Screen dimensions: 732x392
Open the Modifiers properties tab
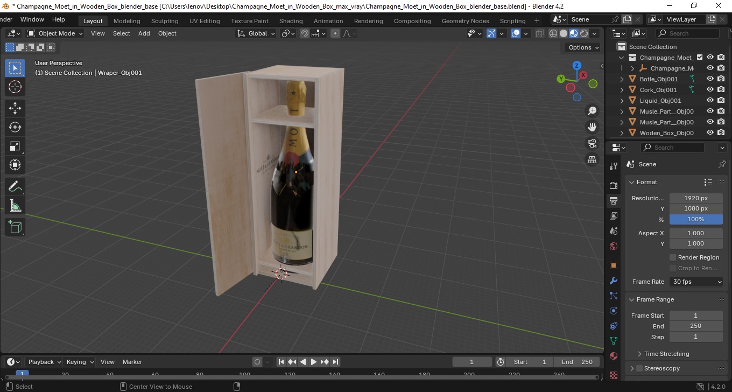614,281
